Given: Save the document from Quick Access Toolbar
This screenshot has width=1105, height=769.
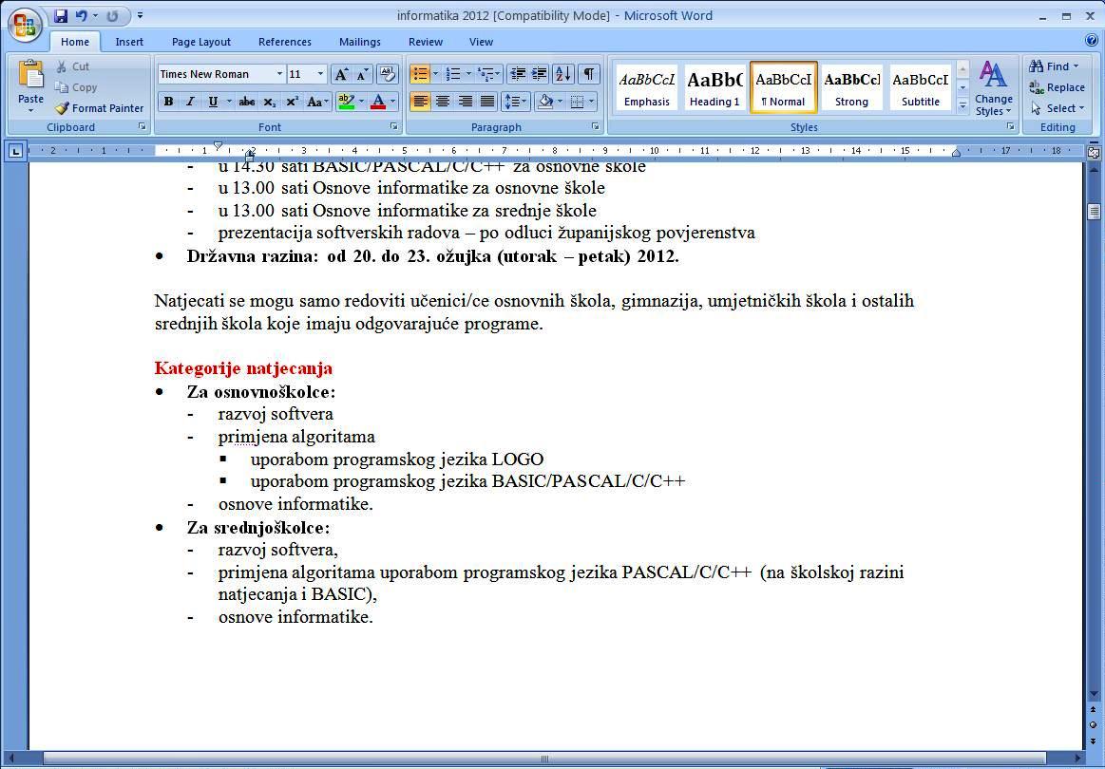Looking at the screenshot, I should (x=61, y=15).
